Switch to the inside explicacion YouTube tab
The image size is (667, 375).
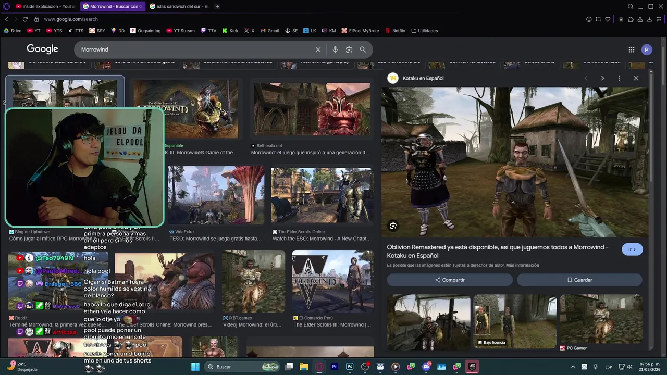point(45,6)
